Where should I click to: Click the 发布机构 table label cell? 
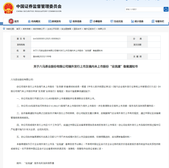click(x=21, y=45)
